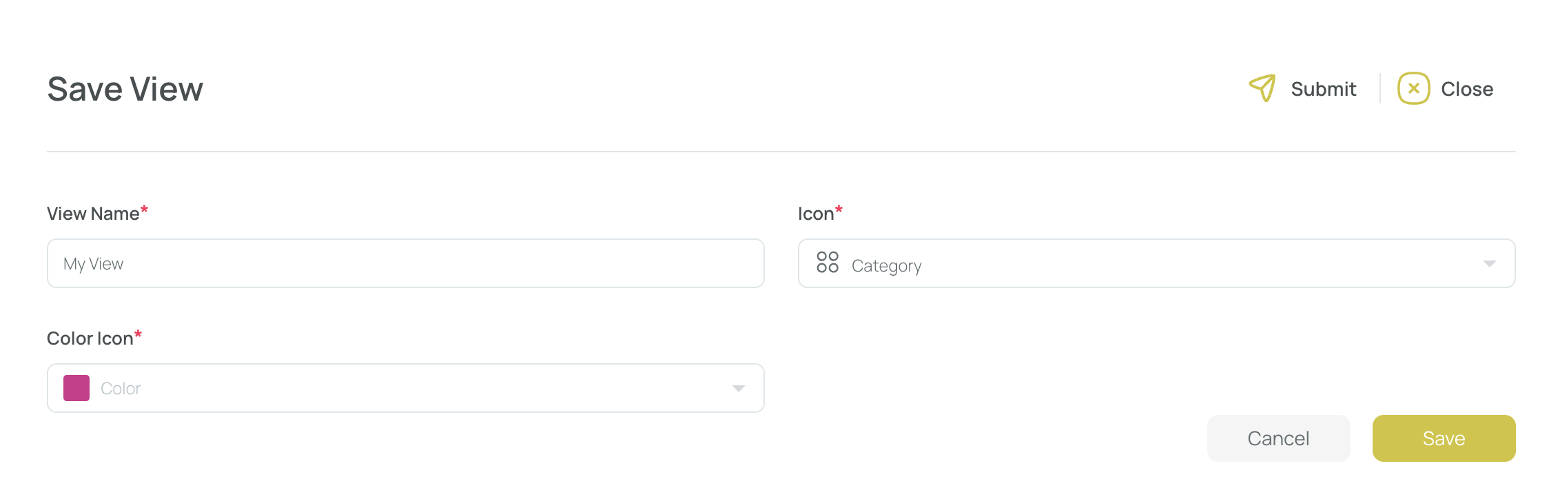Open the Icon Category dropdown
Viewport: 1549px width, 499px height.
point(1157,263)
